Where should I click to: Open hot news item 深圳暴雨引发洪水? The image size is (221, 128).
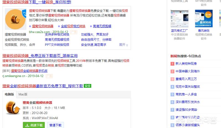coord(188,102)
